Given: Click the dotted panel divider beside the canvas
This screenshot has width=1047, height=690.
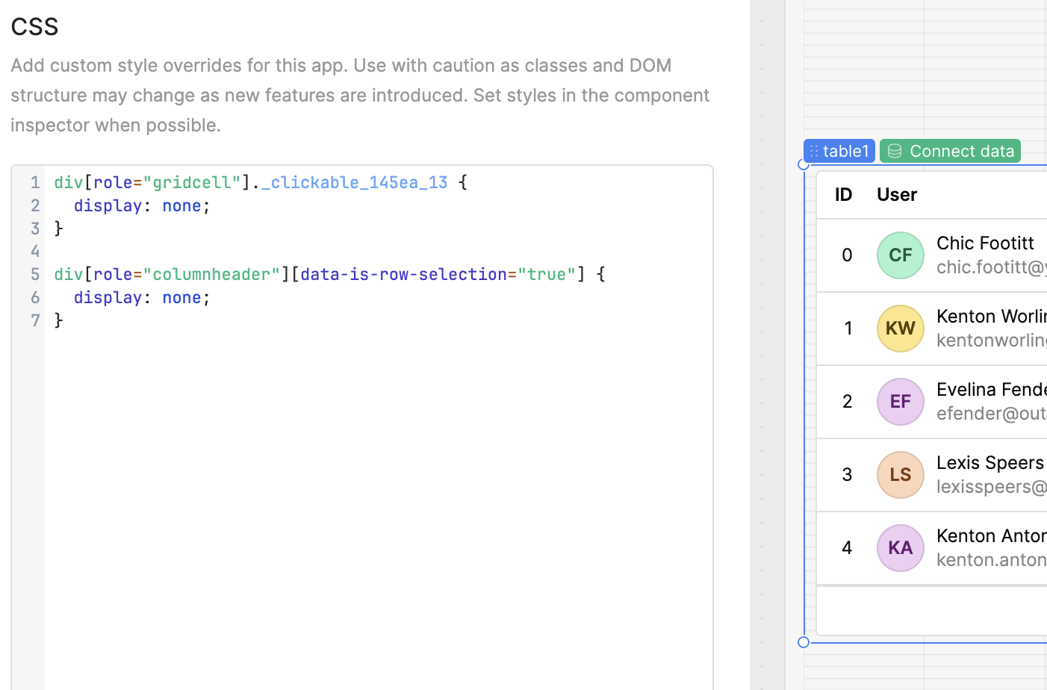Looking at the screenshot, I should [x=762, y=344].
